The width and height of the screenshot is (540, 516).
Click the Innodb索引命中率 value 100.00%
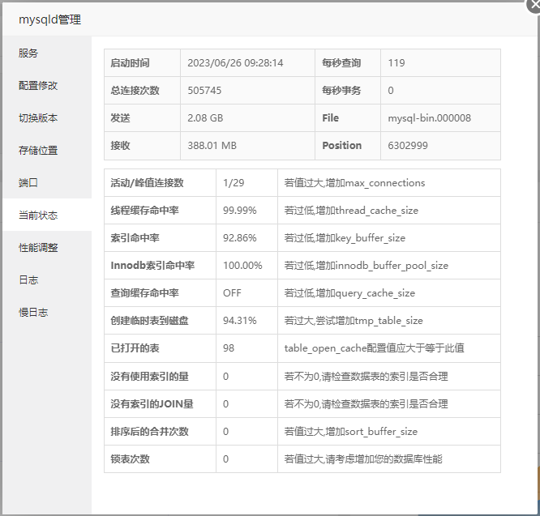coord(242,265)
